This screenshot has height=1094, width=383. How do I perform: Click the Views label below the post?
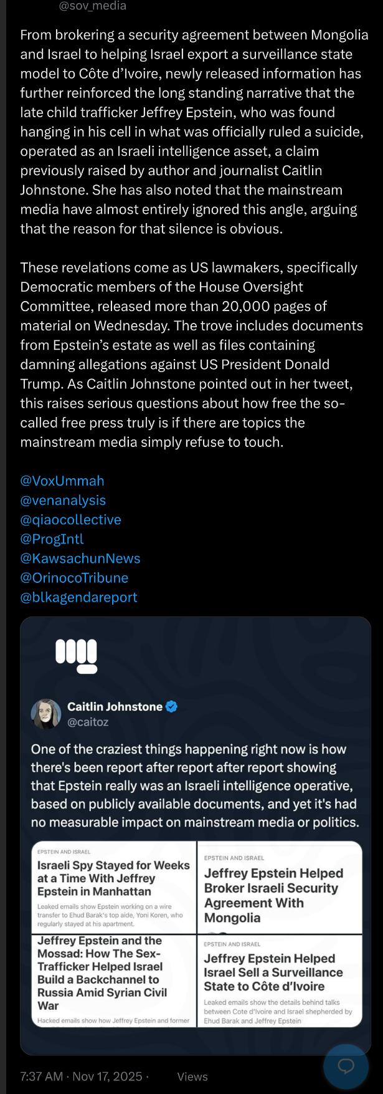(x=192, y=1077)
